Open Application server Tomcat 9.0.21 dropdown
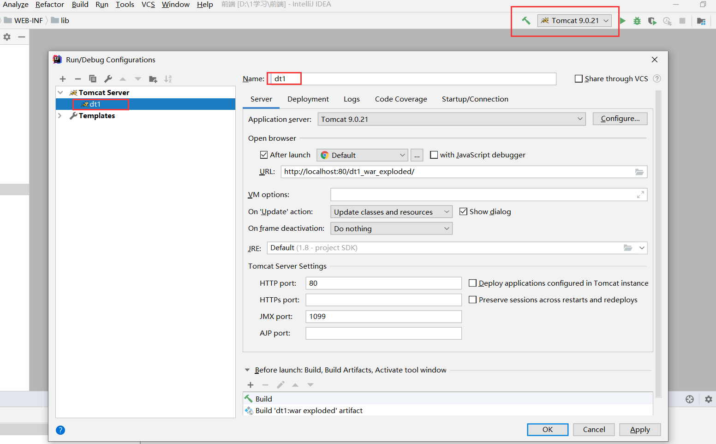Viewport: 716px width, 444px height. 452,119
